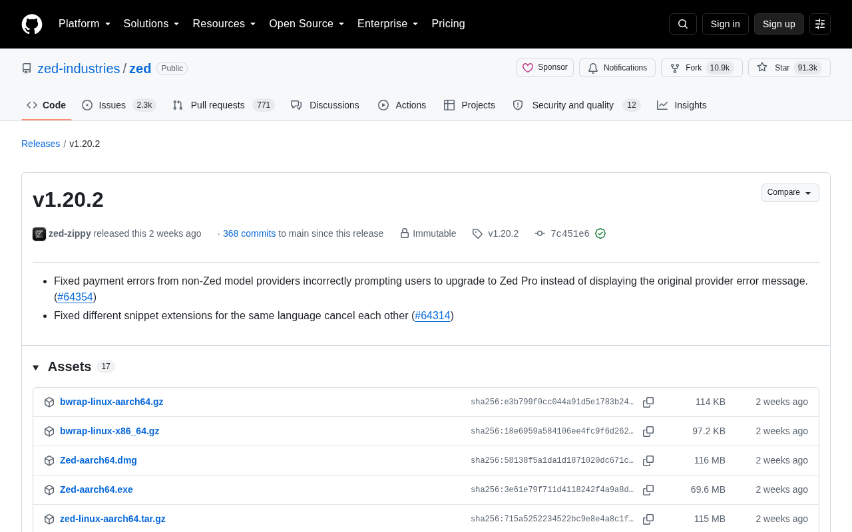Expand the Enterprise menu

coord(388,24)
